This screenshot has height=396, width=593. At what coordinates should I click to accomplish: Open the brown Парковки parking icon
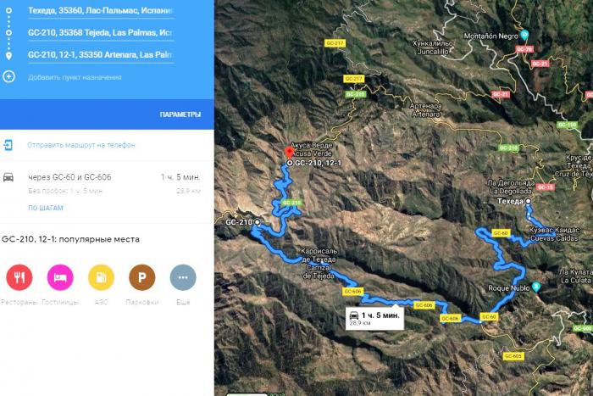click(x=141, y=277)
